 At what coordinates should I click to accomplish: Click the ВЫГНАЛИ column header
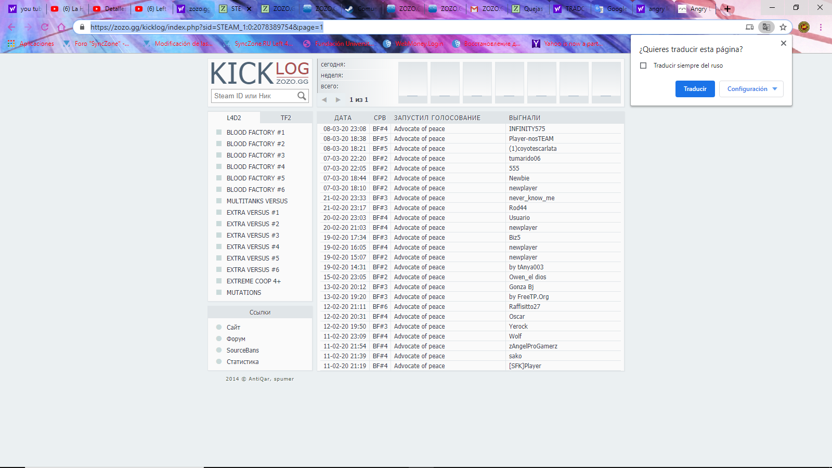tap(525, 118)
